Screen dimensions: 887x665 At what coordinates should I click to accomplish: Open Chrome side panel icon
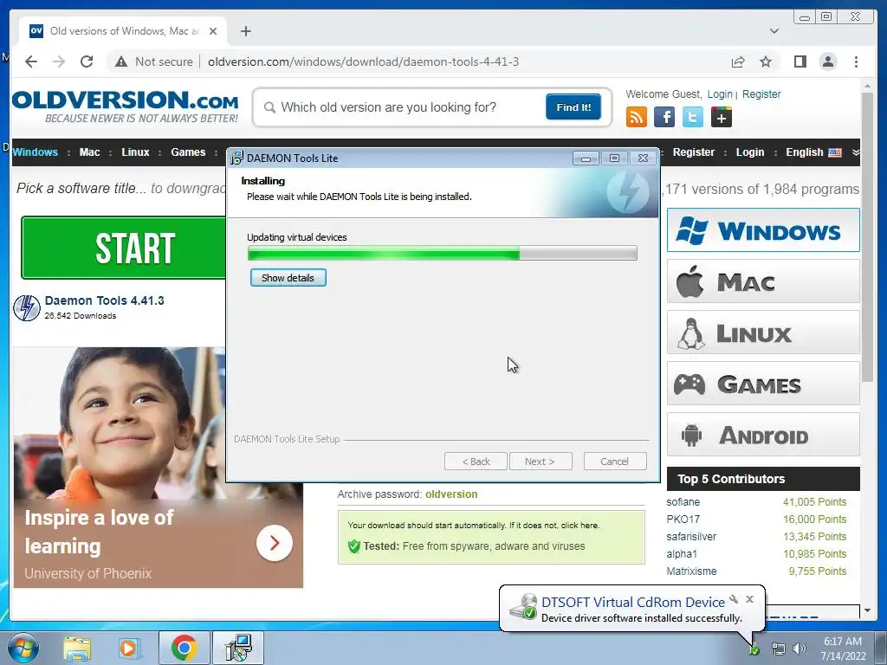pos(800,61)
